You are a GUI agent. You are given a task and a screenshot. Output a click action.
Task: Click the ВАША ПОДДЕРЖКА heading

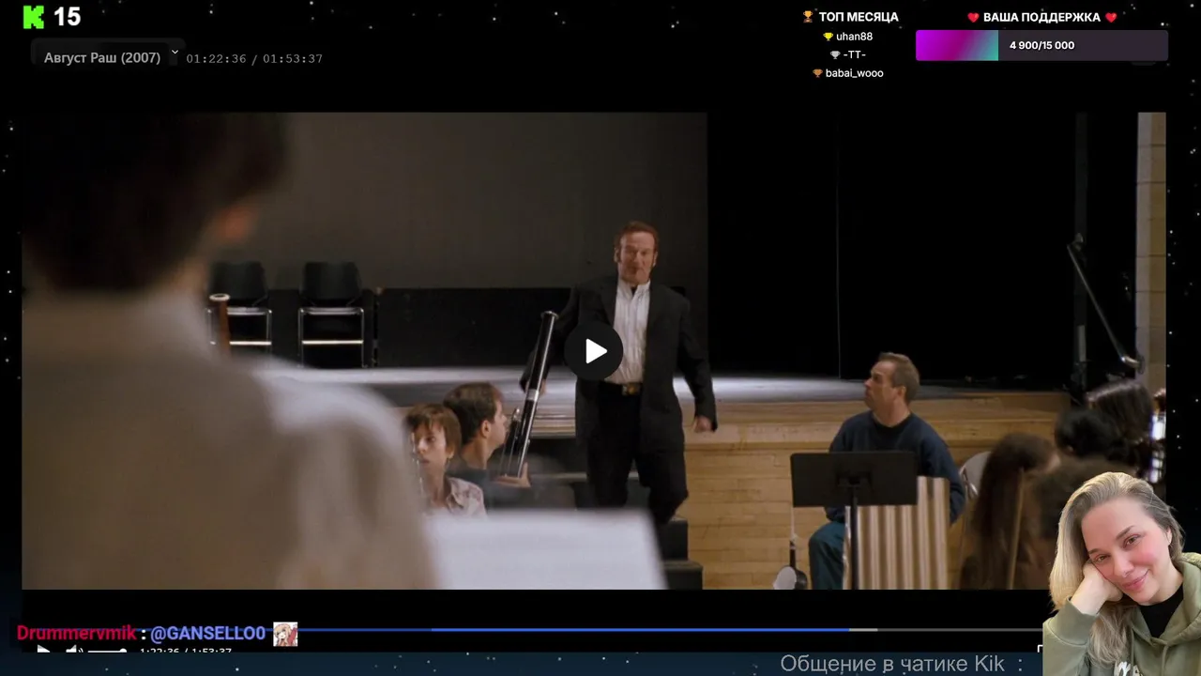[x=1041, y=18]
